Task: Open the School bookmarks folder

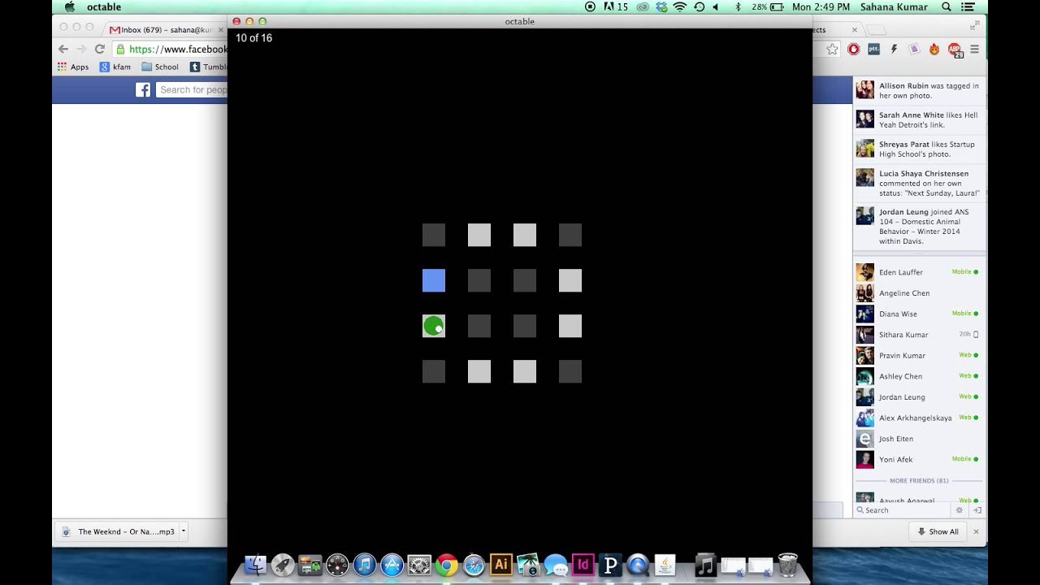Action: pyautogui.click(x=160, y=67)
